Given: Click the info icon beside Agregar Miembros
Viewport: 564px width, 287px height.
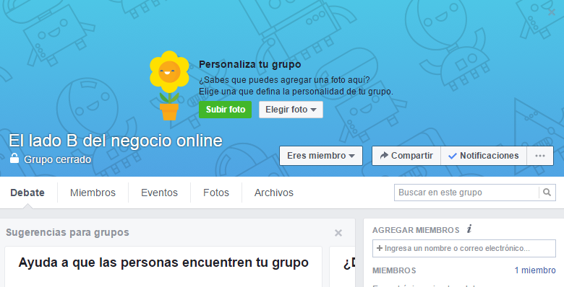Looking at the screenshot, I should tap(469, 229).
